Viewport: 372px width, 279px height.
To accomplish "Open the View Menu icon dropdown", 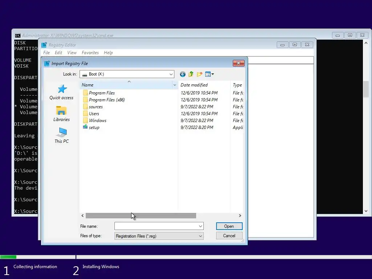I will 210,74.
